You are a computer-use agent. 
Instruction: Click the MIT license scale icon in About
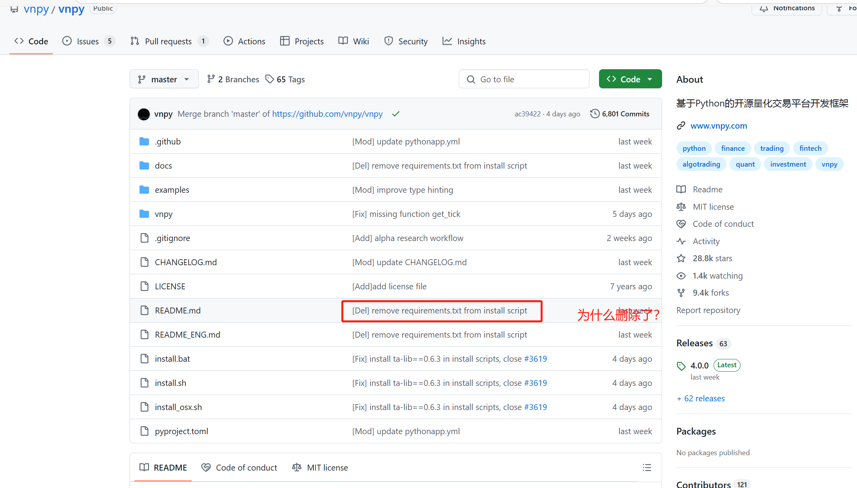tap(681, 207)
